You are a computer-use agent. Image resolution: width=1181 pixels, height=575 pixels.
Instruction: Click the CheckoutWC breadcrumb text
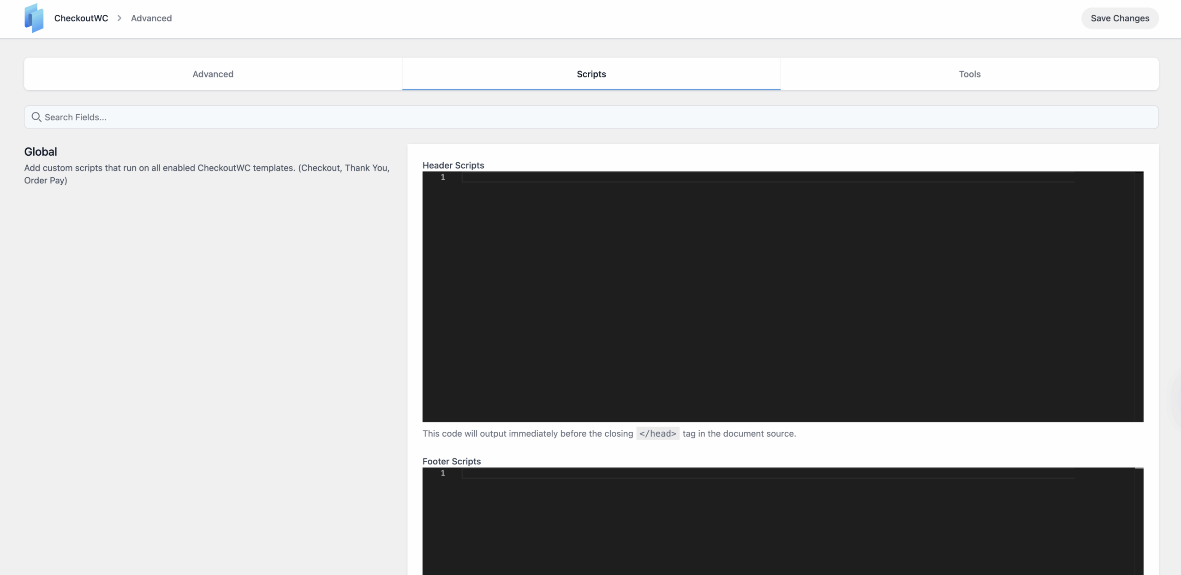81,18
